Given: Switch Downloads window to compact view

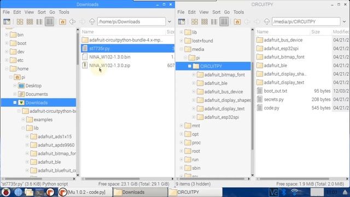Looking at the screenshot, I should click(39, 22).
